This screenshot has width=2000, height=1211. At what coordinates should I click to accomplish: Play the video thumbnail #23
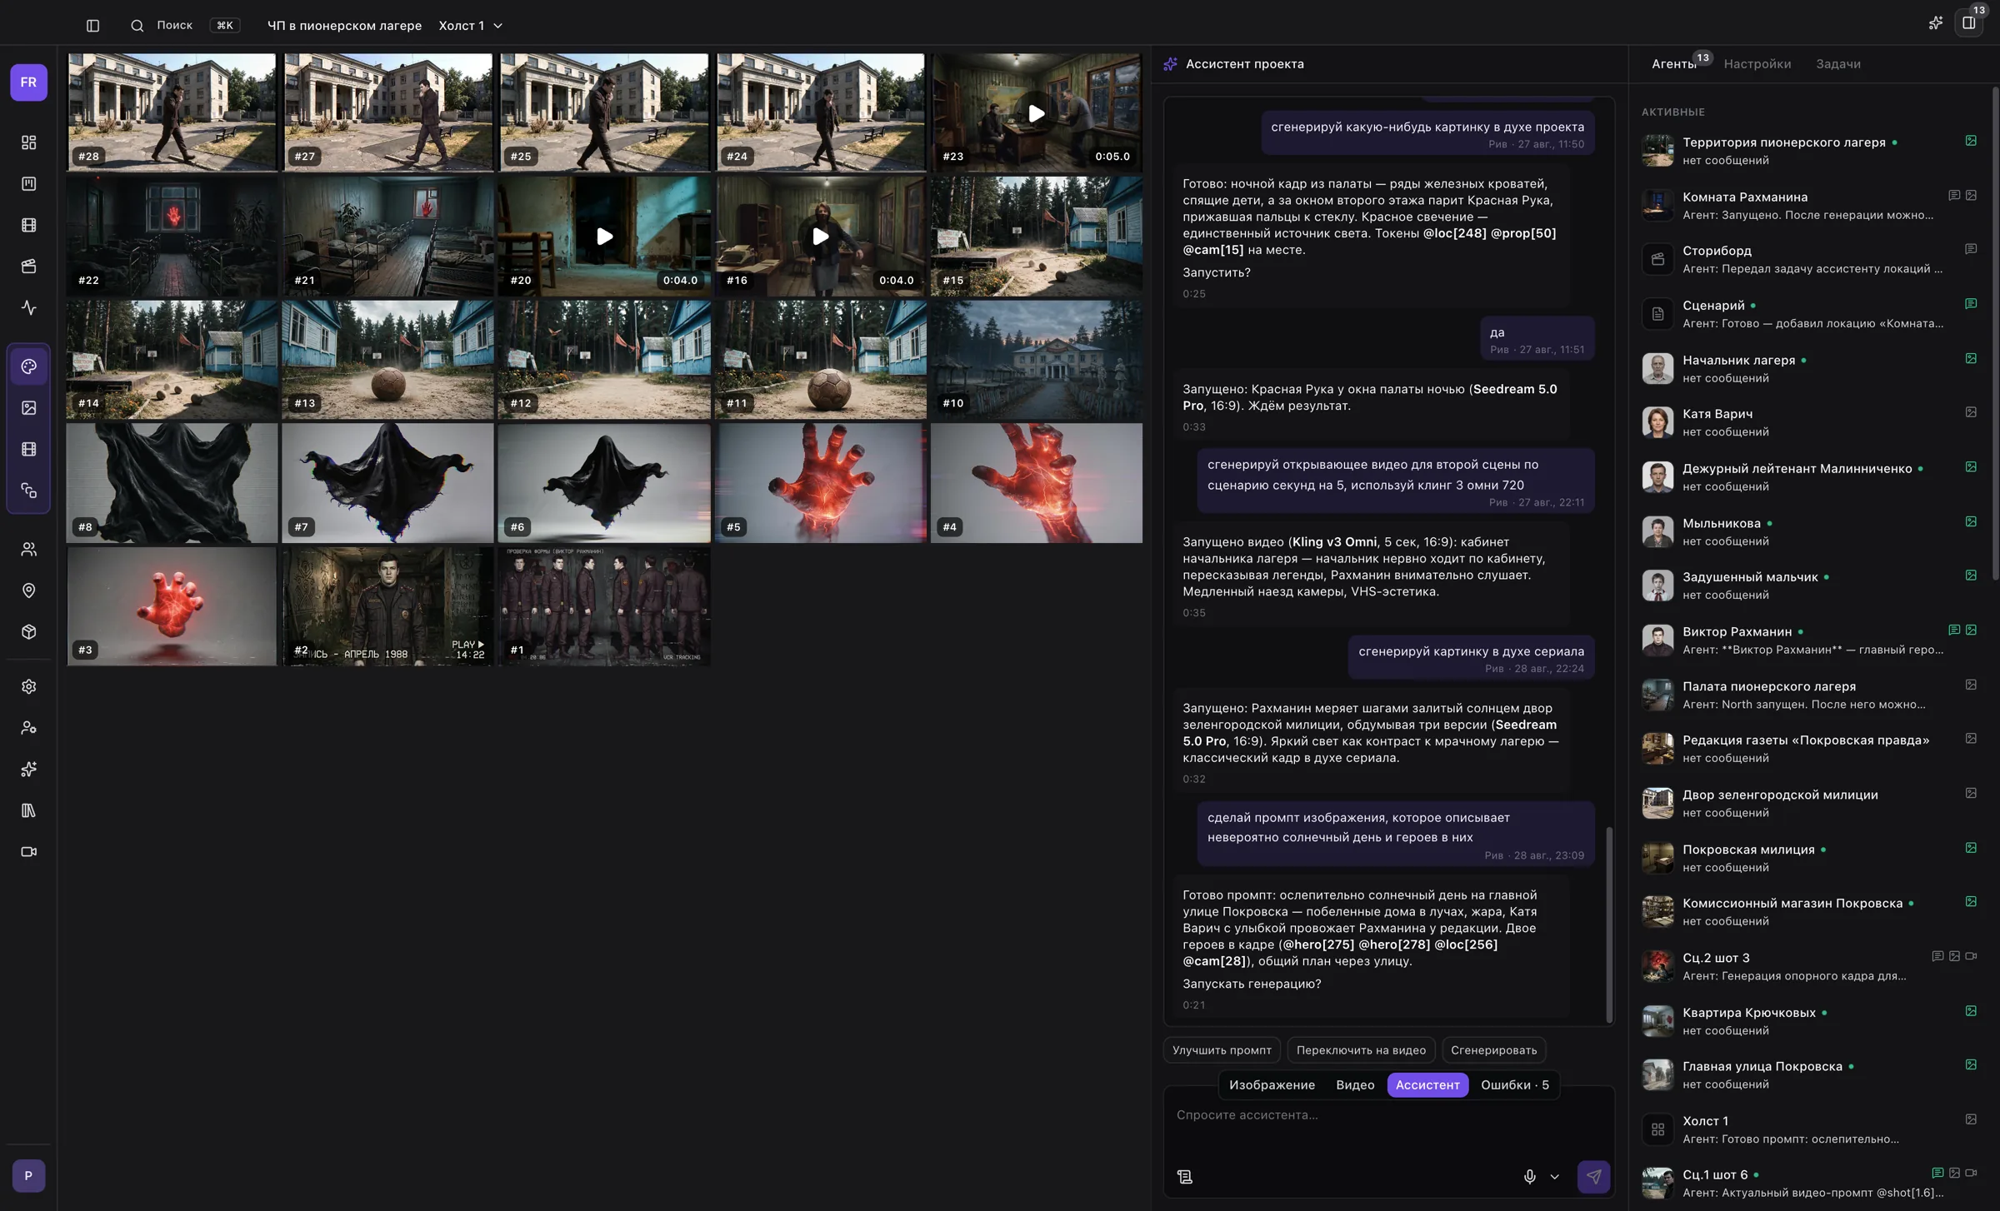[x=1037, y=112]
